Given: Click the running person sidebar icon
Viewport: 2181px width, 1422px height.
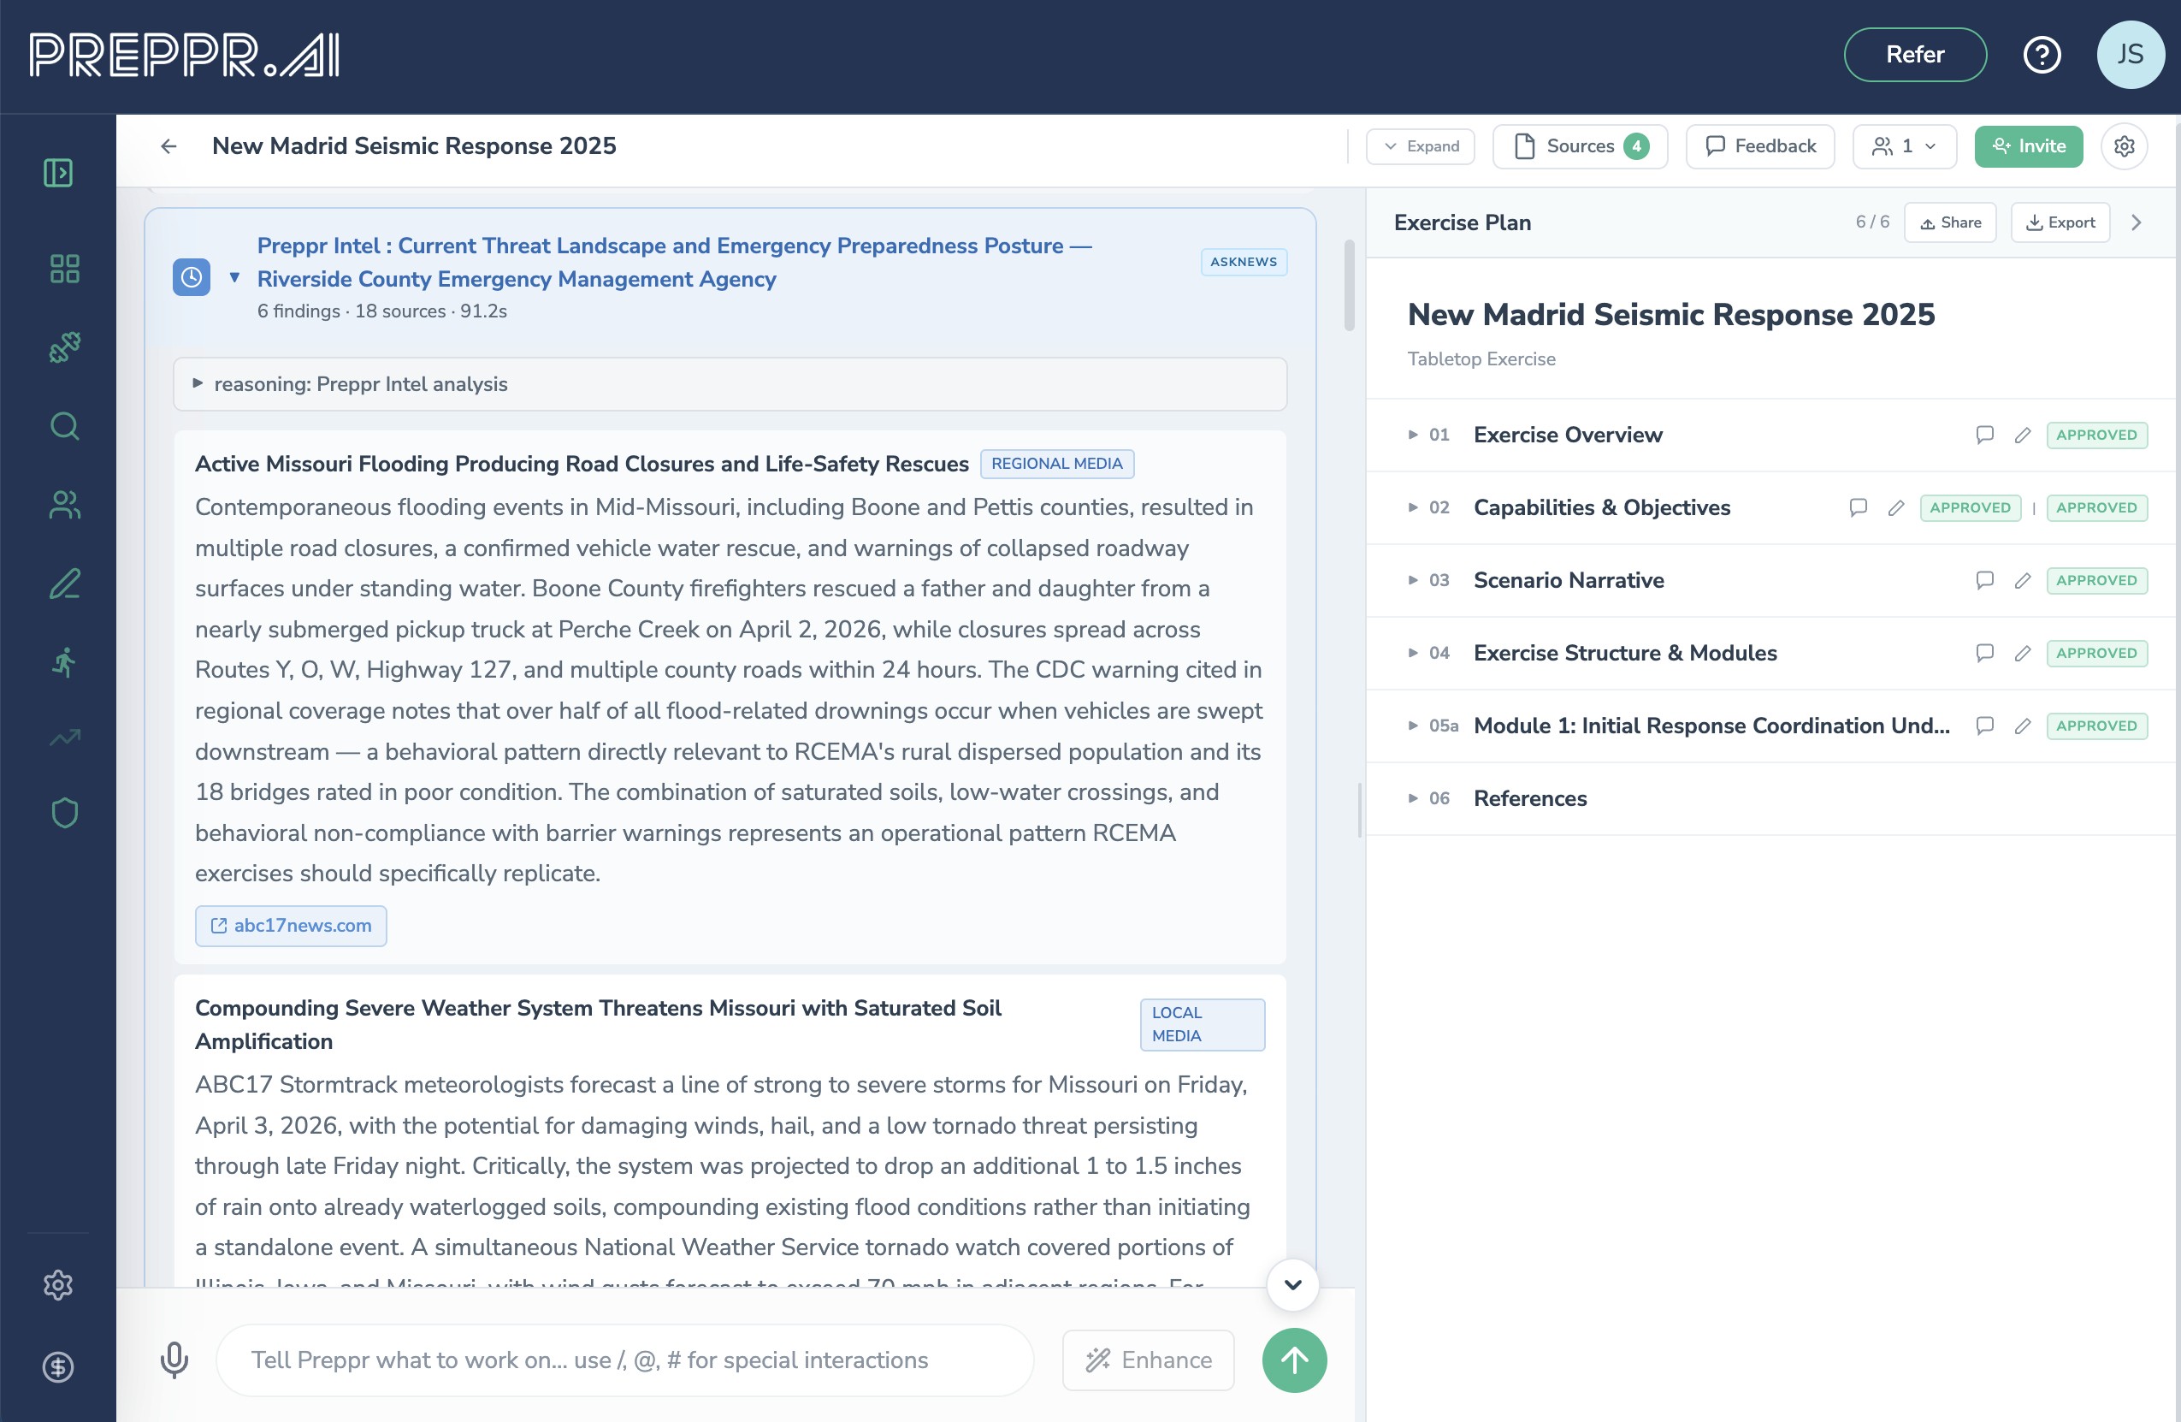Looking at the screenshot, I should pyautogui.click(x=64, y=662).
